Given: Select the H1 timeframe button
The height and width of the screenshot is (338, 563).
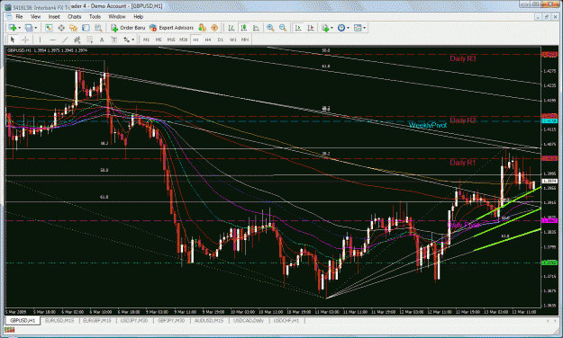Looking at the screenshot, I should click(195, 40).
